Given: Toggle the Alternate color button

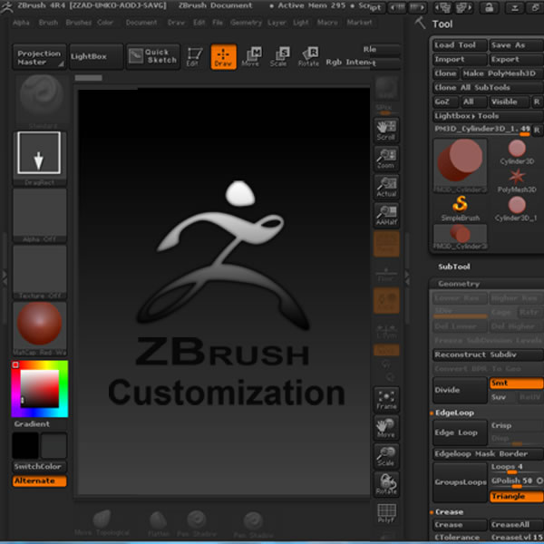Looking at the screenshot, I should pyautogui.click(x=40, y=481).
